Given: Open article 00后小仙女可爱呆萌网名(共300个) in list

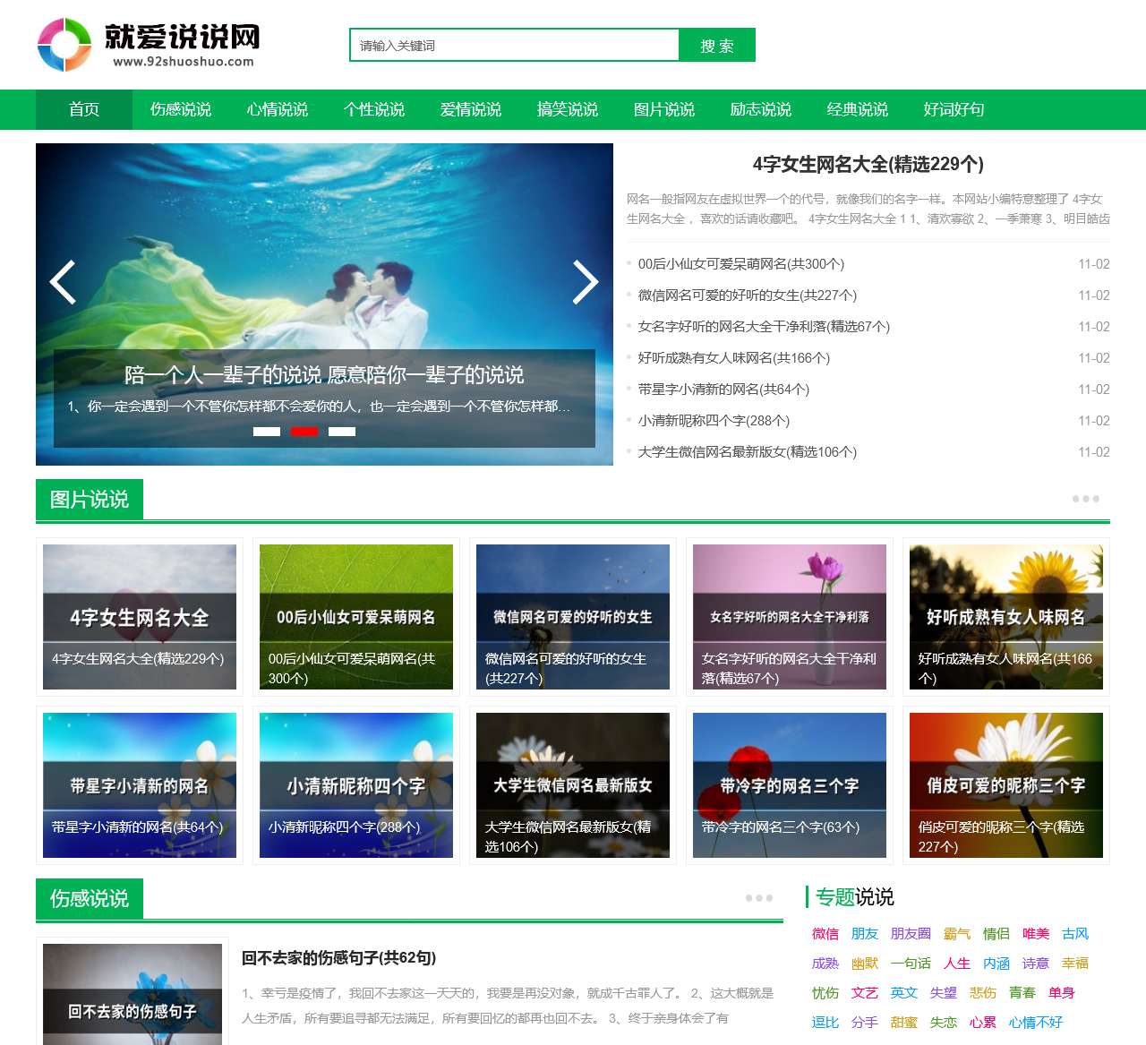Looking at the screenshot, I should 741,264.
